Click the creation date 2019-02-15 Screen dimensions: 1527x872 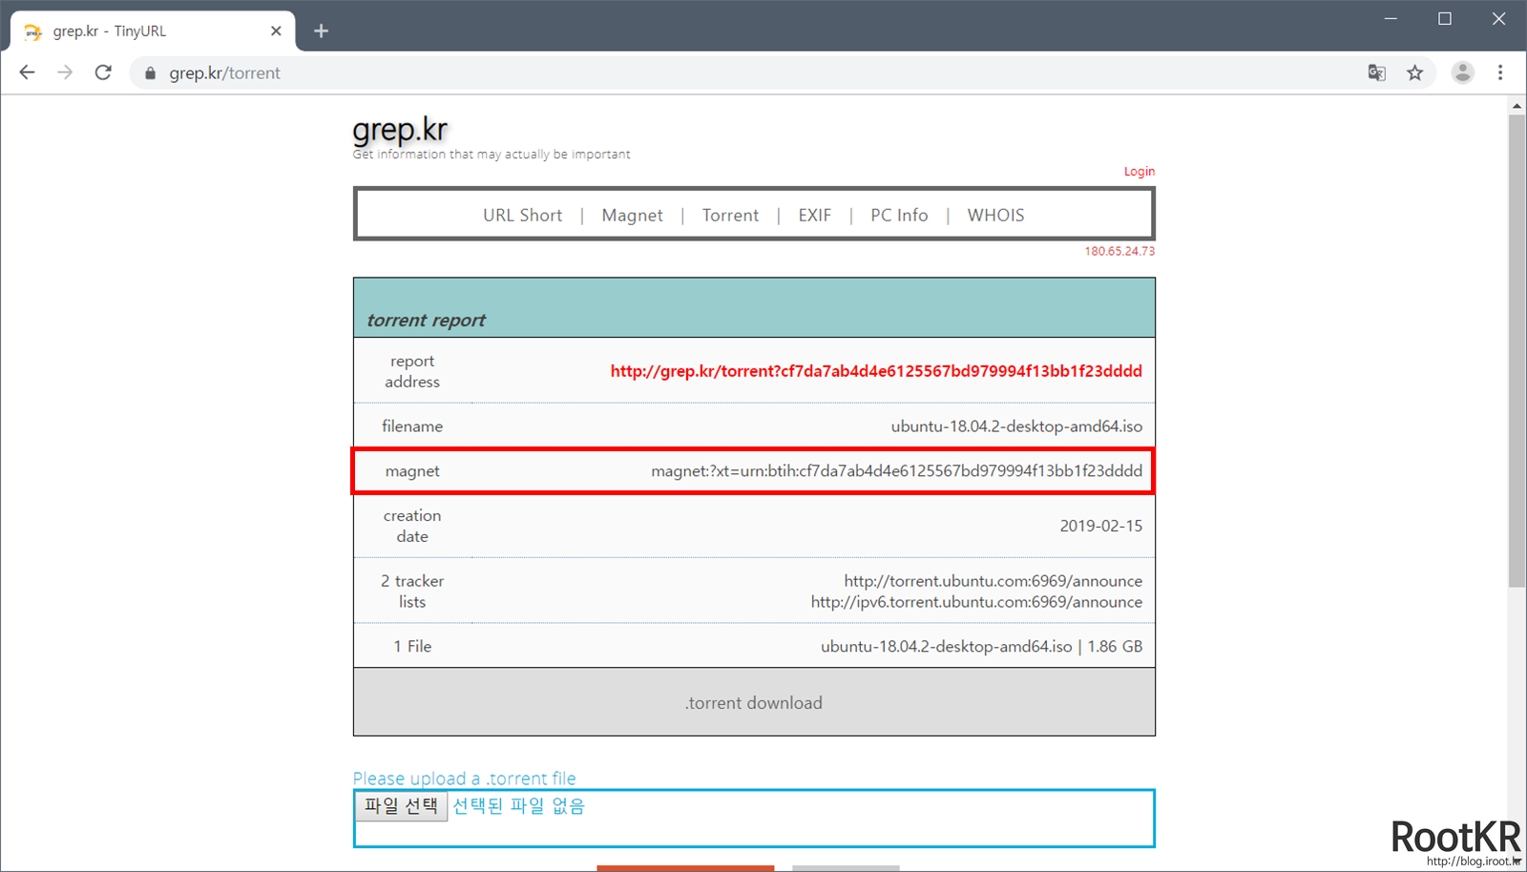click(1100, 526)
